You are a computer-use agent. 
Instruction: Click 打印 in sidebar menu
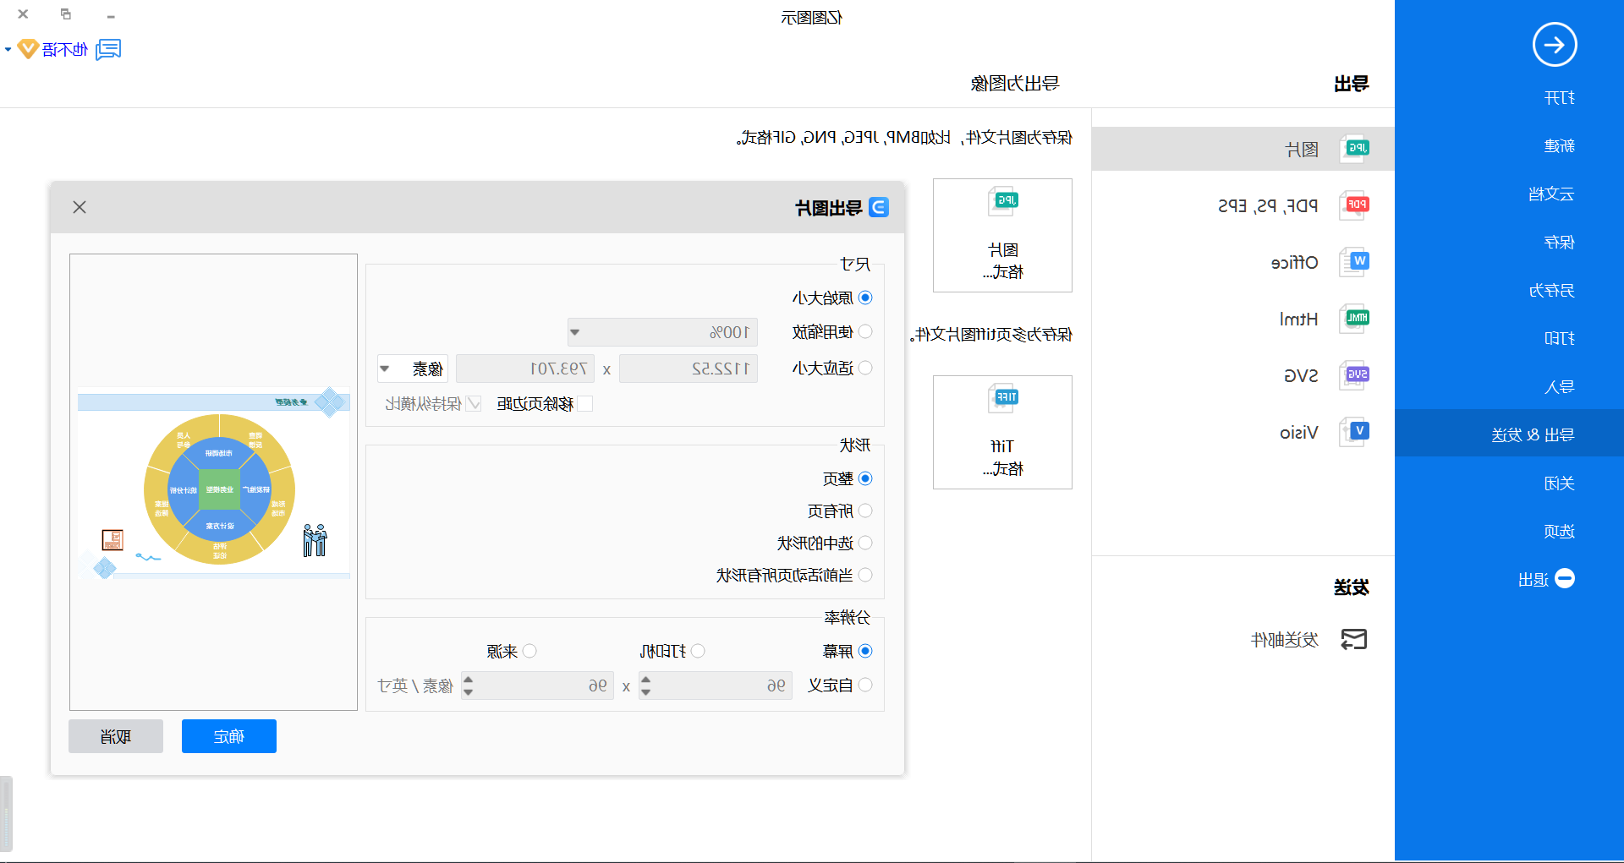point(1559,339)
